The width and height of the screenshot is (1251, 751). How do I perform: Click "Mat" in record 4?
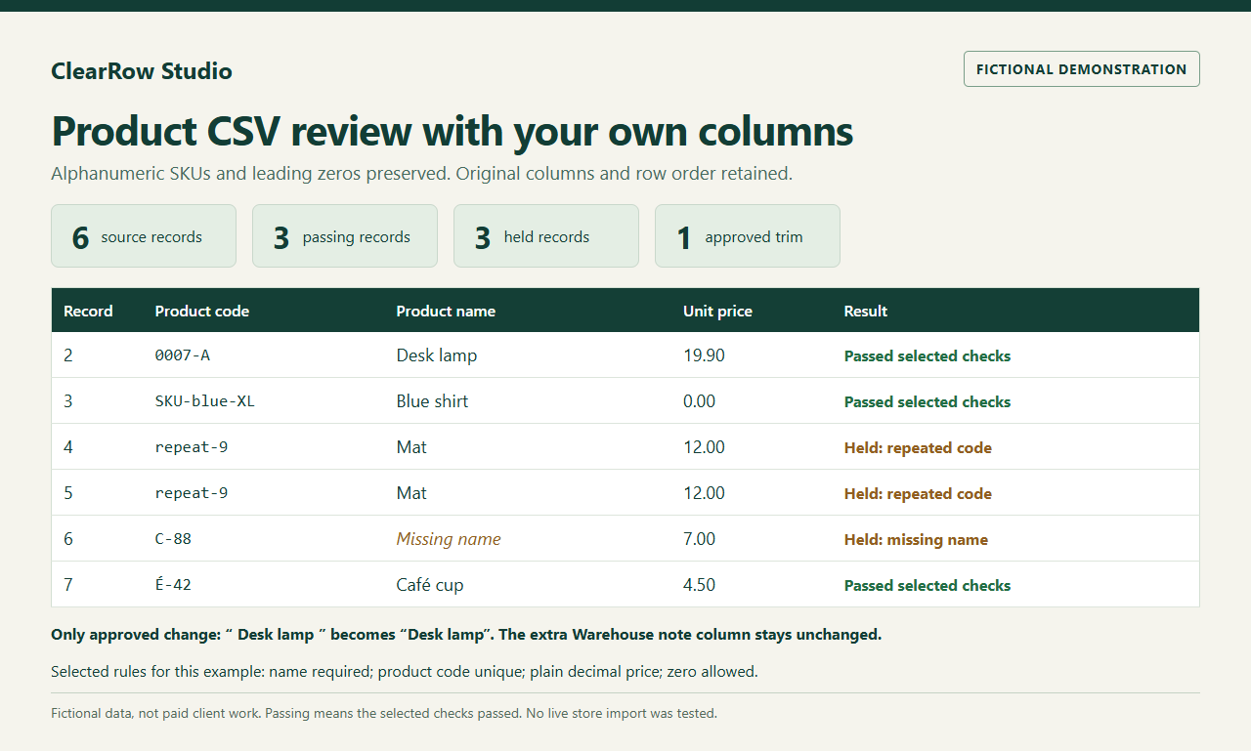point(411,447)
